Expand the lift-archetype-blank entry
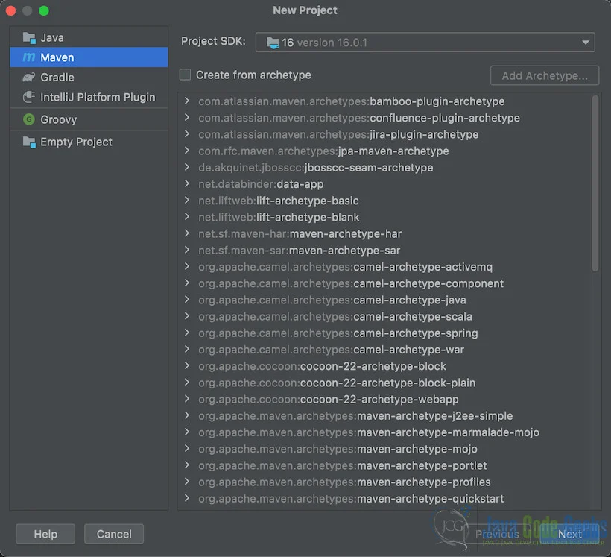Viewport: 611px width, 557px height. point(187,217)
